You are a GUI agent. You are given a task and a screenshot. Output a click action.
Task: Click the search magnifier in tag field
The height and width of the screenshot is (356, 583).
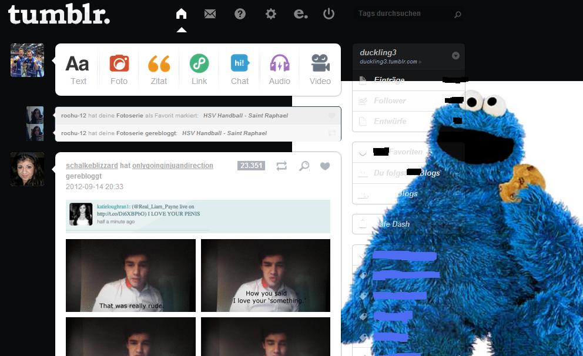point(458,14)
